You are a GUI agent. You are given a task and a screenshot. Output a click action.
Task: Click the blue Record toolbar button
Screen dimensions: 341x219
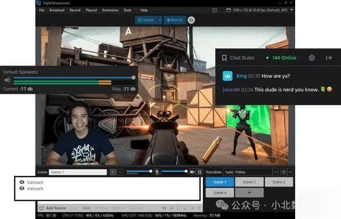tap(175, 20)
